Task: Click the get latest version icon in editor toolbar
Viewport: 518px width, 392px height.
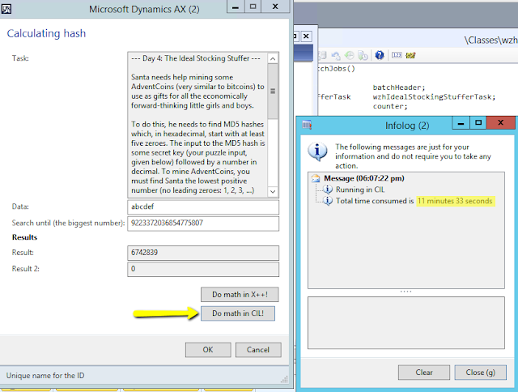Action: tap(363, 56)
